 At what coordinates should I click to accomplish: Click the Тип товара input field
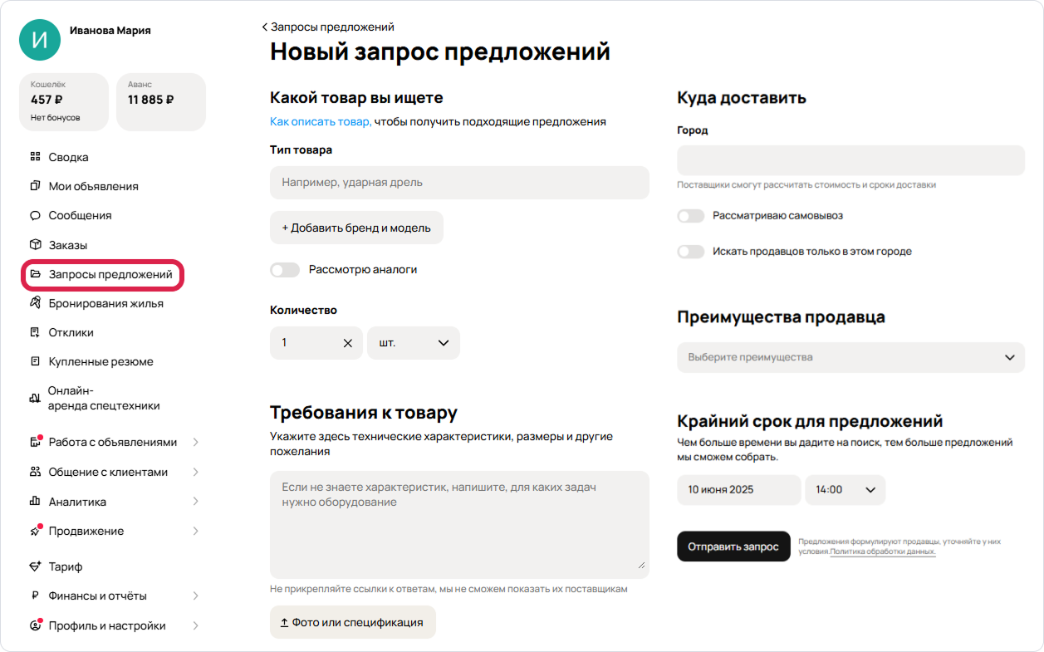[459, 183]
